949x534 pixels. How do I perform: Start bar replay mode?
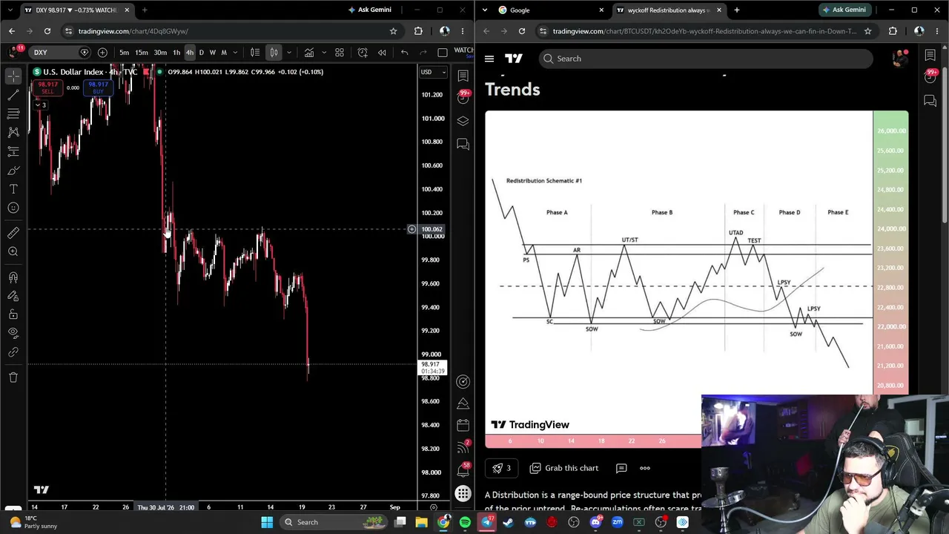[x=382, y=53]
